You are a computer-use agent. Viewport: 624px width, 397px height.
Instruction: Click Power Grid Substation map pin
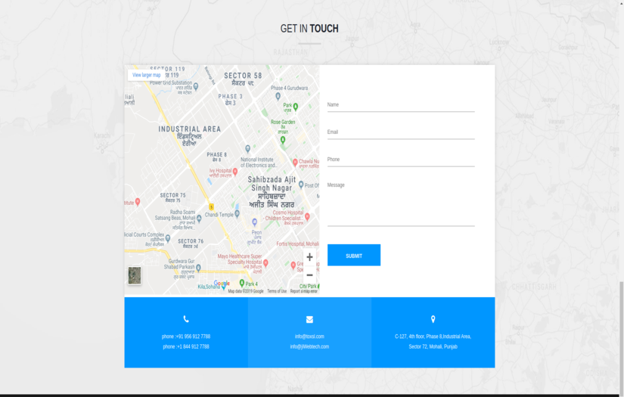(x=195, y=86)
